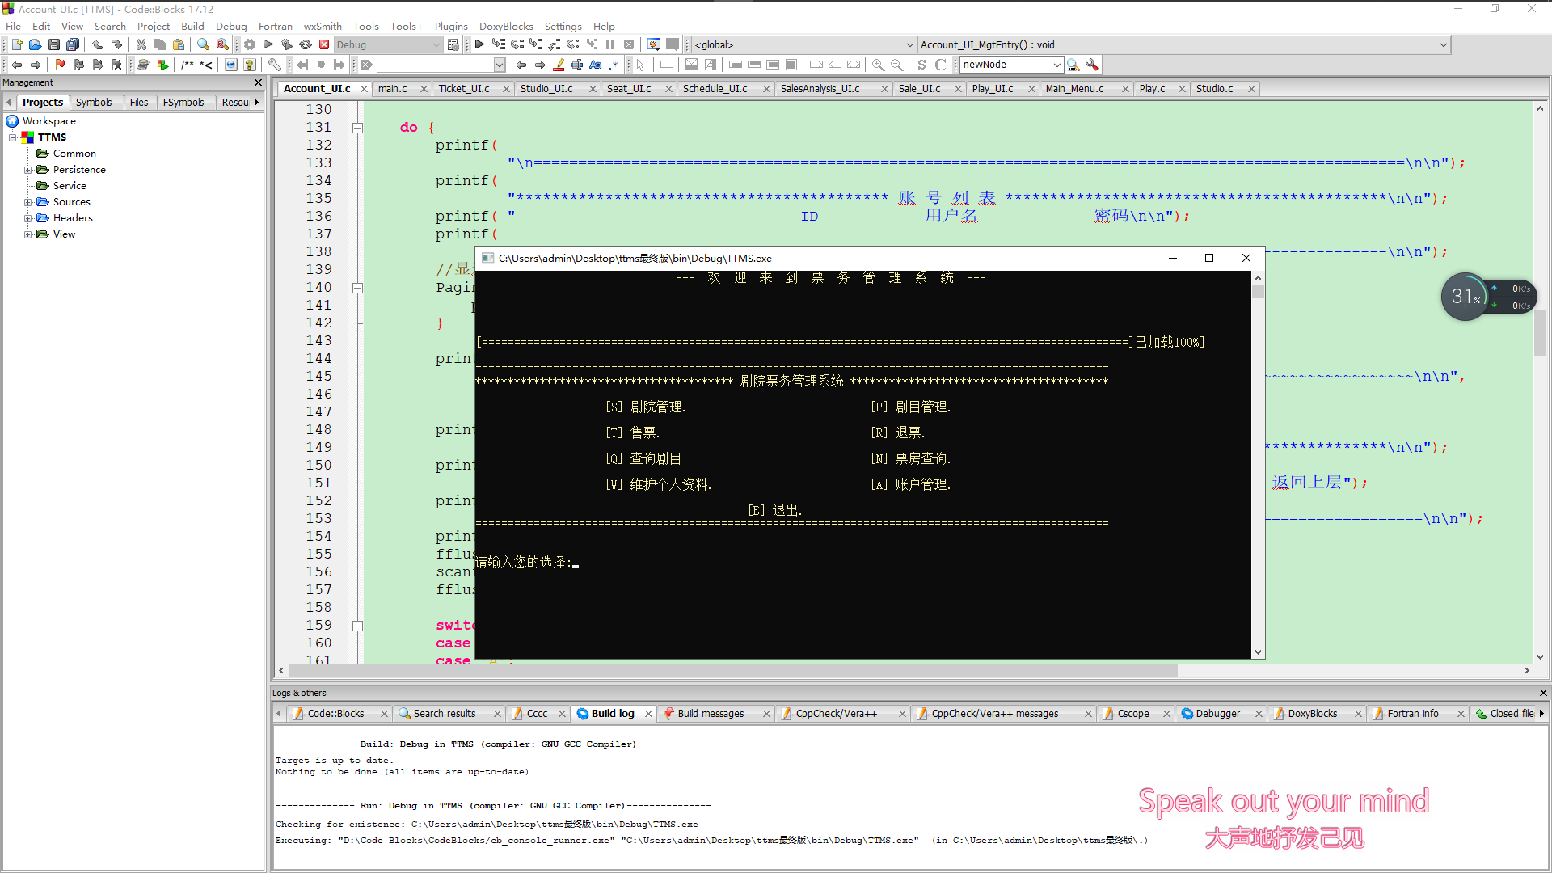Screen dimensions: 1552x873
Task: Toggle the code fold at line 159
Action: point(357,626)
